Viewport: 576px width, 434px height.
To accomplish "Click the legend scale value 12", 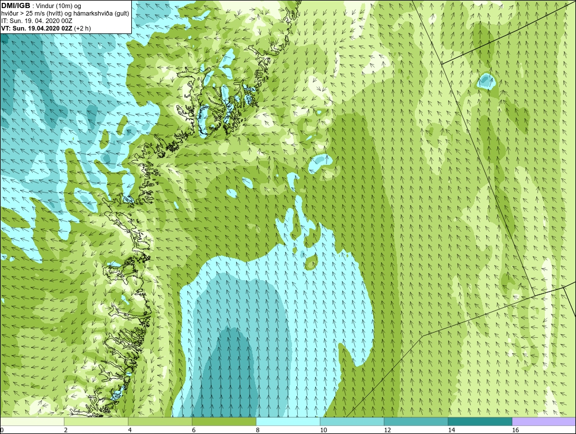I will tap(387, 430).
